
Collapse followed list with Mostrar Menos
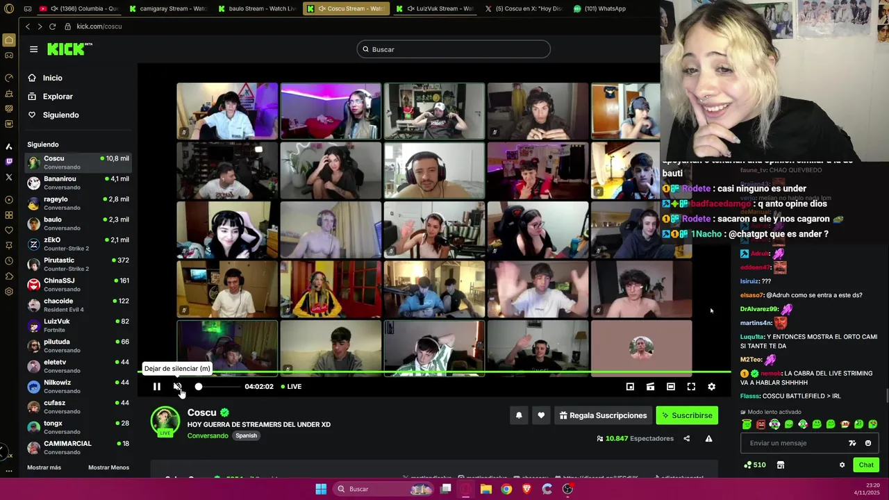[108, 467]
